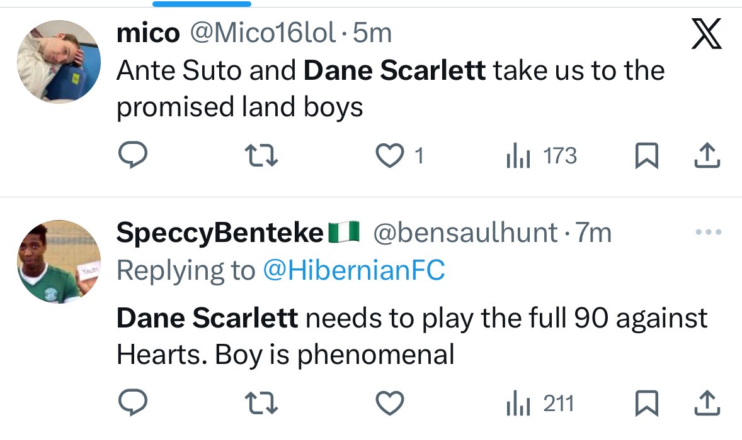The image size is (742, 440).
Task: Share mico's tweet via the upload icon
Action: coord(707,155)
